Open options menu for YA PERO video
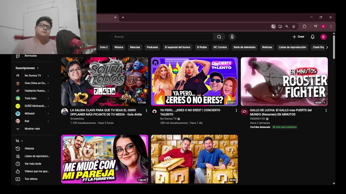 coord(236,110)
